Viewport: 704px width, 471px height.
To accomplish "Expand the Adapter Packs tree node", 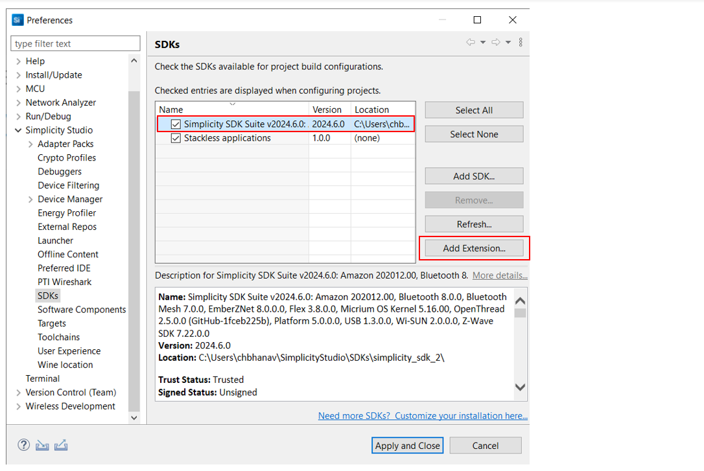I will (x=30, y=144).
